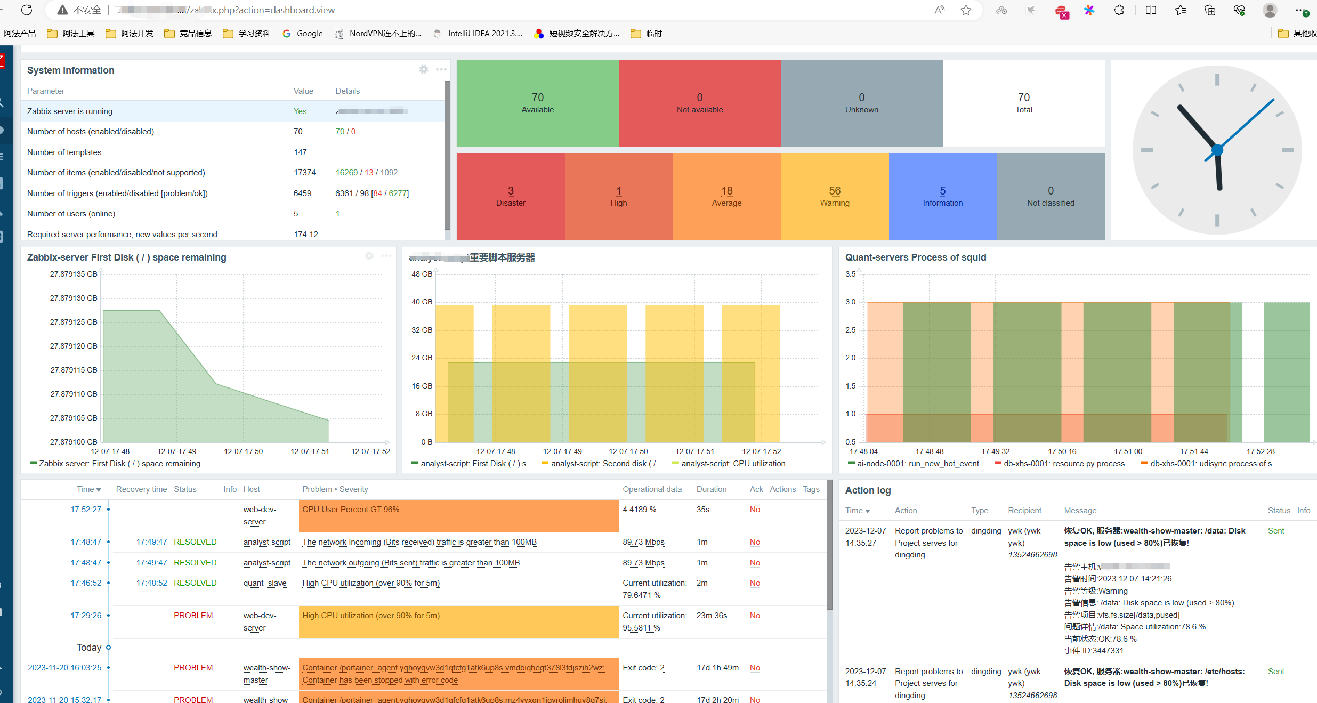
Task: Open disk space graph widget gear settings
Action: (369, 256)
